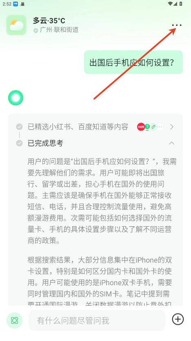Focus the 有什么问题尽管问我 input field

pos(97,321)
